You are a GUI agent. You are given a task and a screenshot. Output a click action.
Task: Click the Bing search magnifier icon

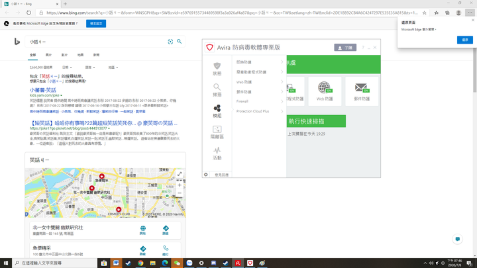coord(179,41)
